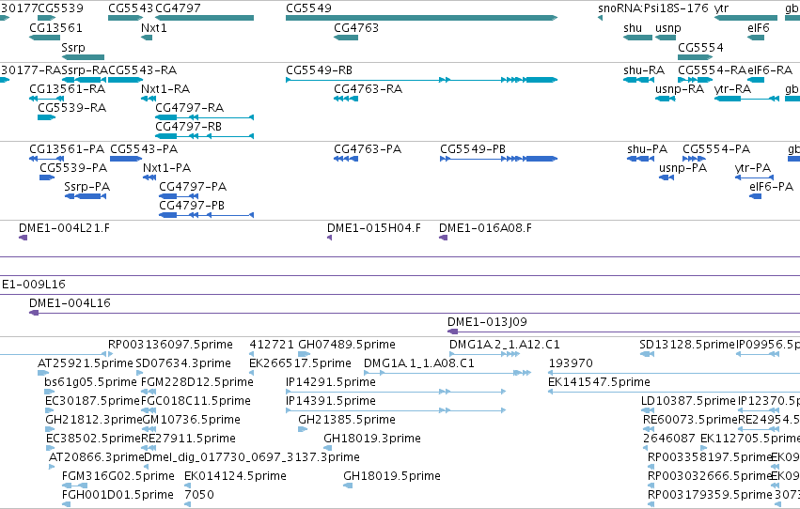Open the Ssrp gene label

point(73,48)
